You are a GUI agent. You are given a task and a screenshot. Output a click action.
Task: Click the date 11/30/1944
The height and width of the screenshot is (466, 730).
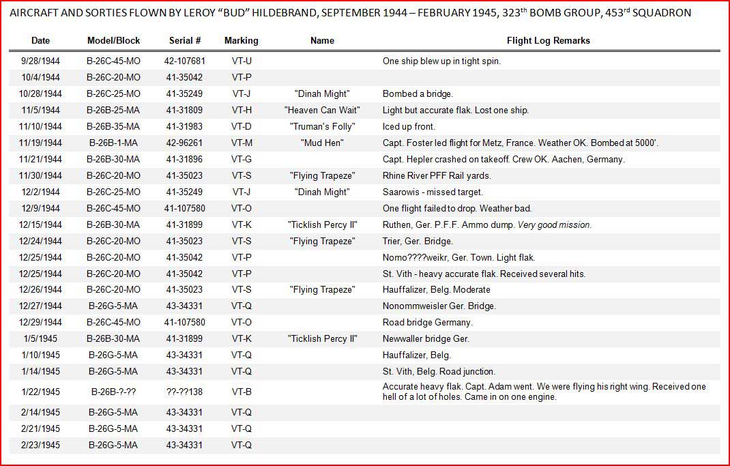[40, 175]
